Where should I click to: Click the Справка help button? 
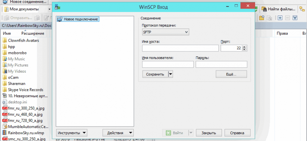coord(237,133)
